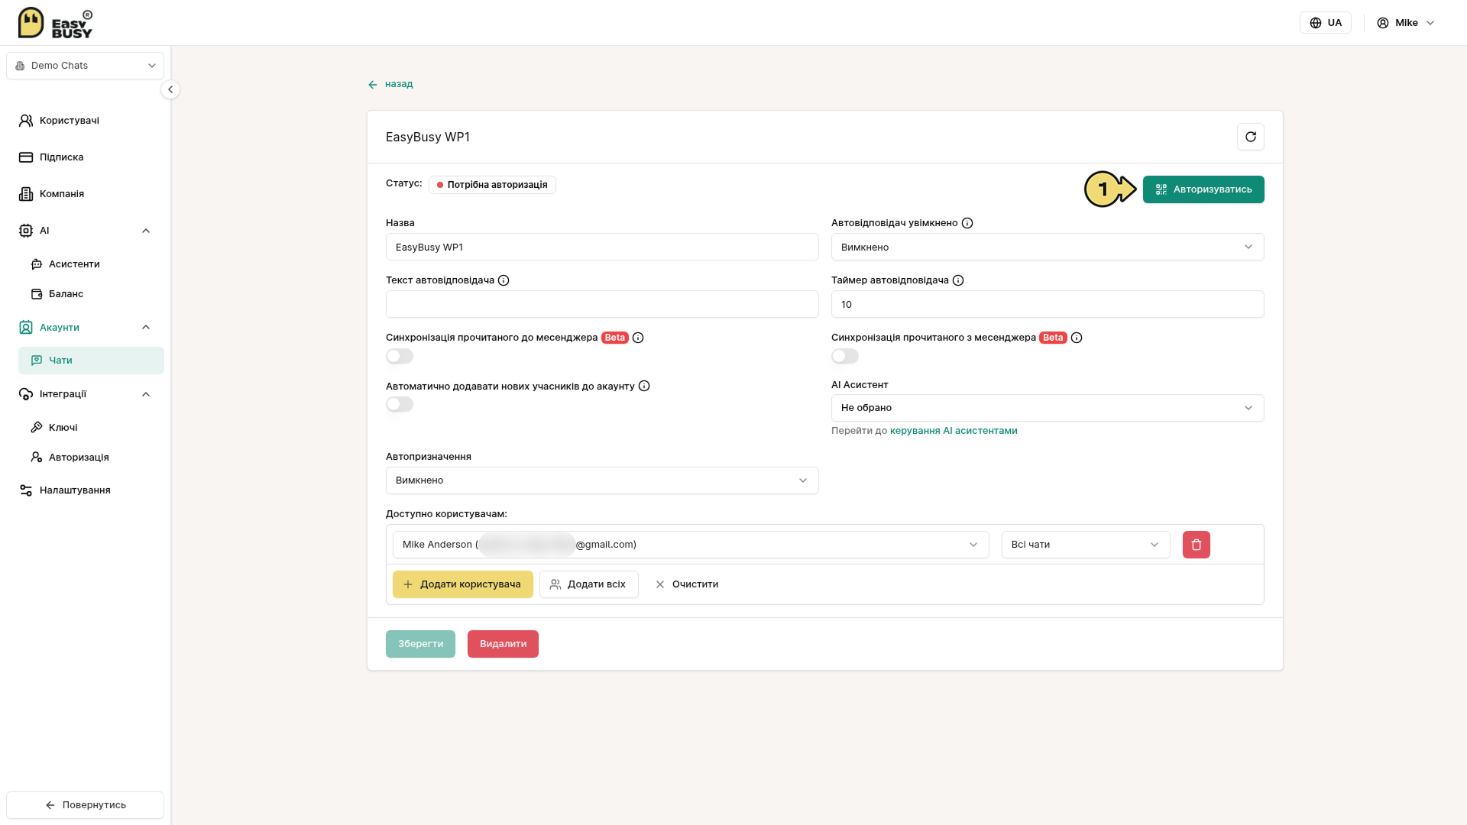Open the EasyBusy logo home link

click(55, 23)
